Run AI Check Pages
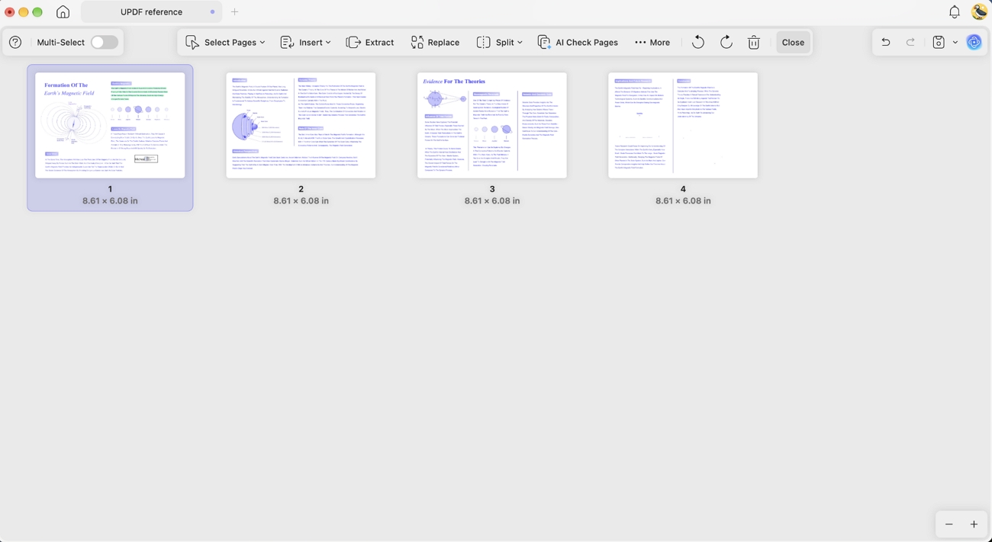Screen dimensions: 992x542 tap(578, 43)
